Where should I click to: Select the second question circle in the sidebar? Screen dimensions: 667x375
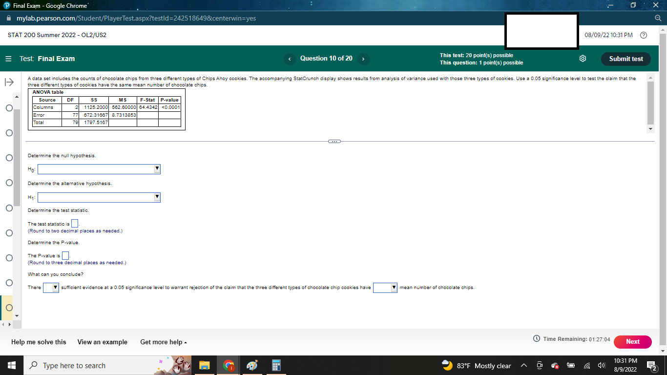point(8,133)
